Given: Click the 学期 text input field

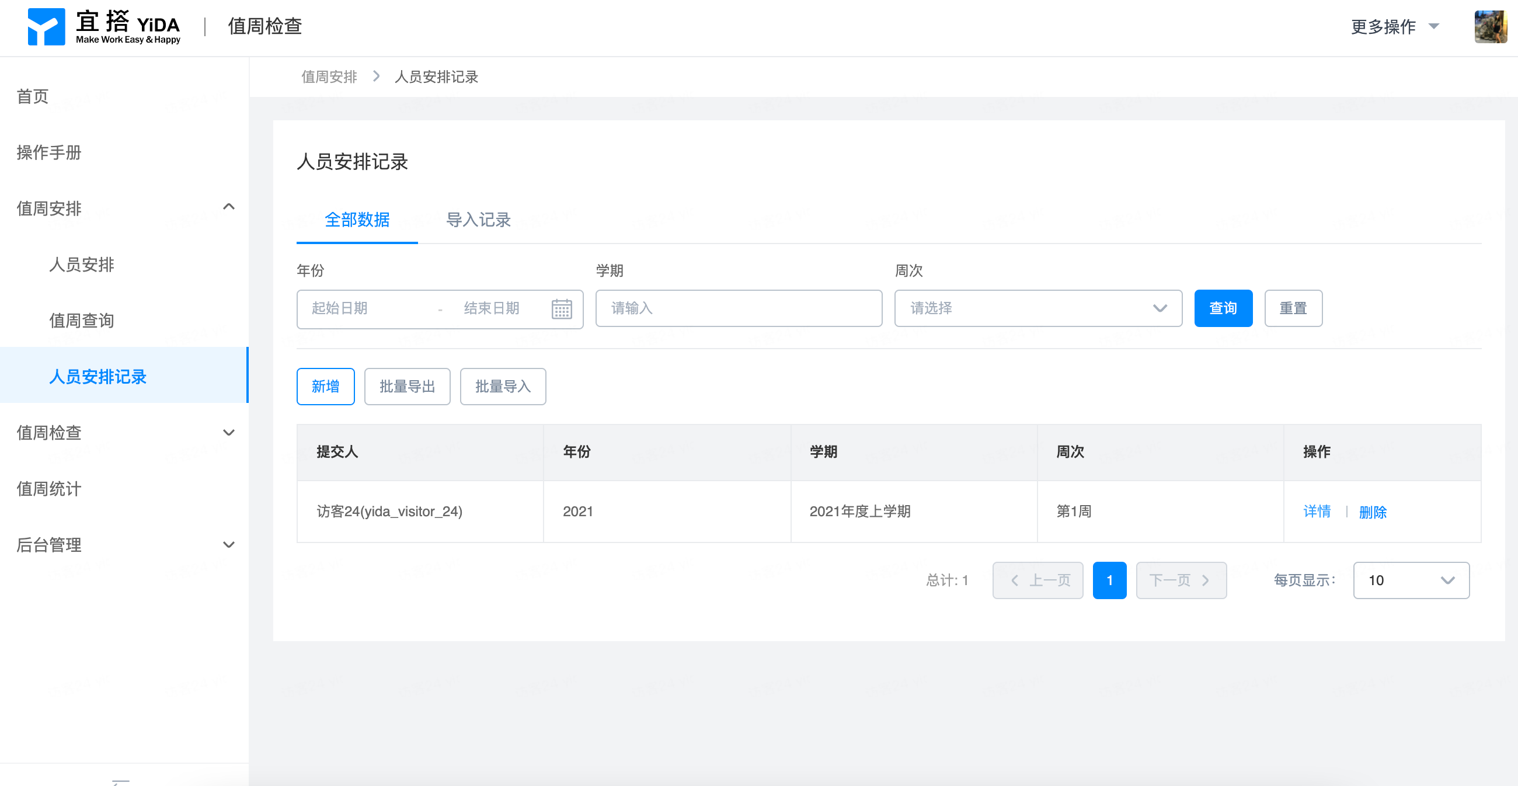Looking at the screenshot, I should click(738, 308).
